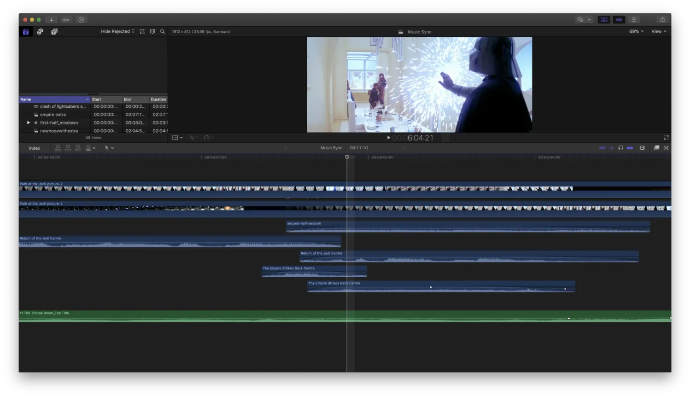
Task: Open the Photos and Audio sidebar
Action: (40, 31)
